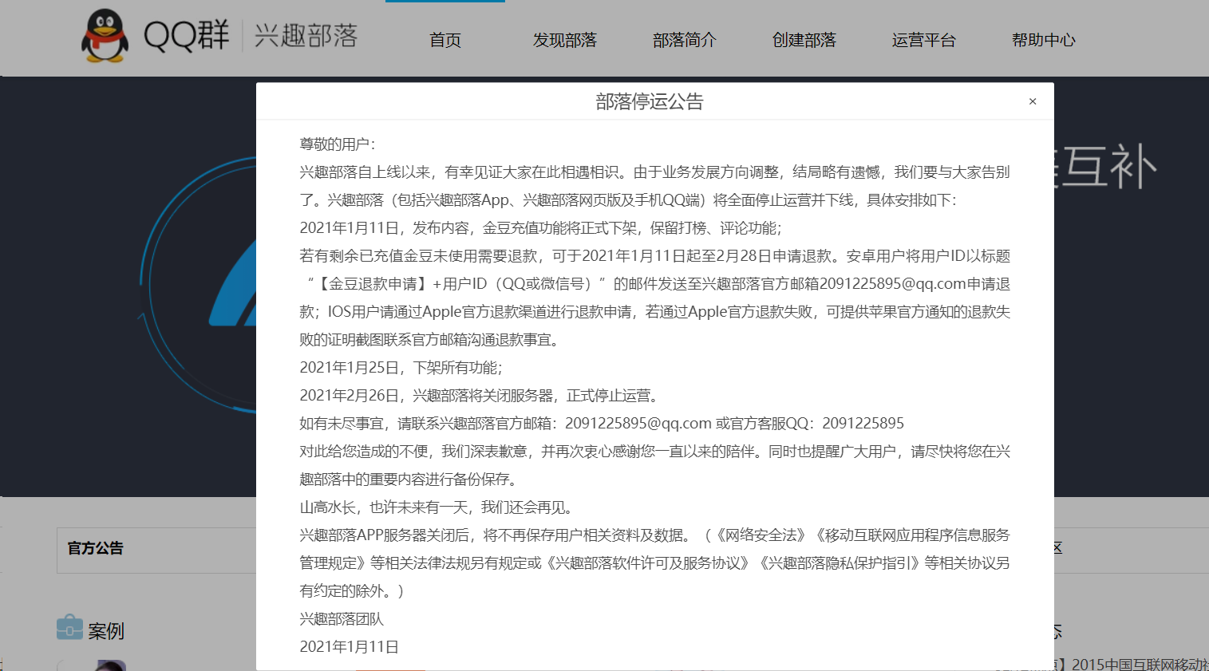
Task: Open 部落简介 menu item
Action: point(685,40)
